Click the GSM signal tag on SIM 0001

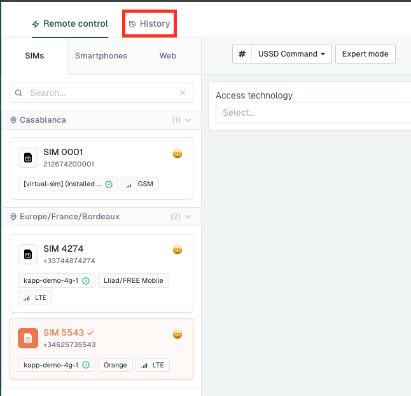click(x=140, y=184)
